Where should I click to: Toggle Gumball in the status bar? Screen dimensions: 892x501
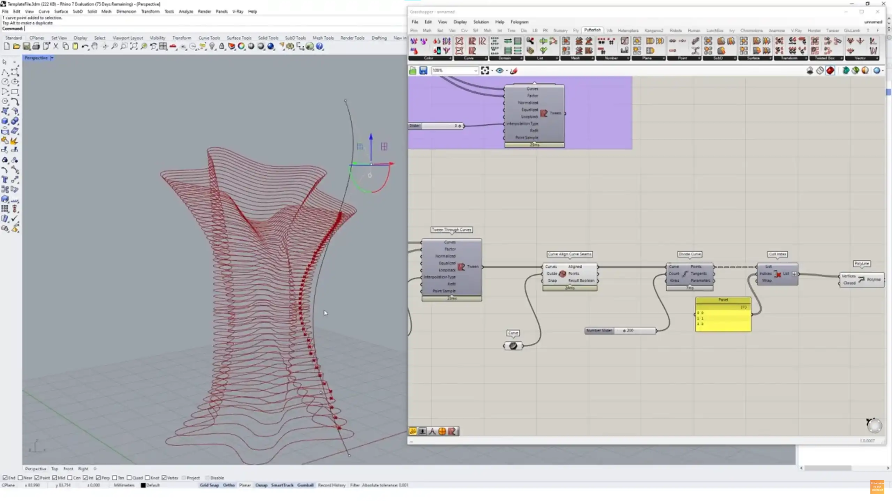point(305,485)
